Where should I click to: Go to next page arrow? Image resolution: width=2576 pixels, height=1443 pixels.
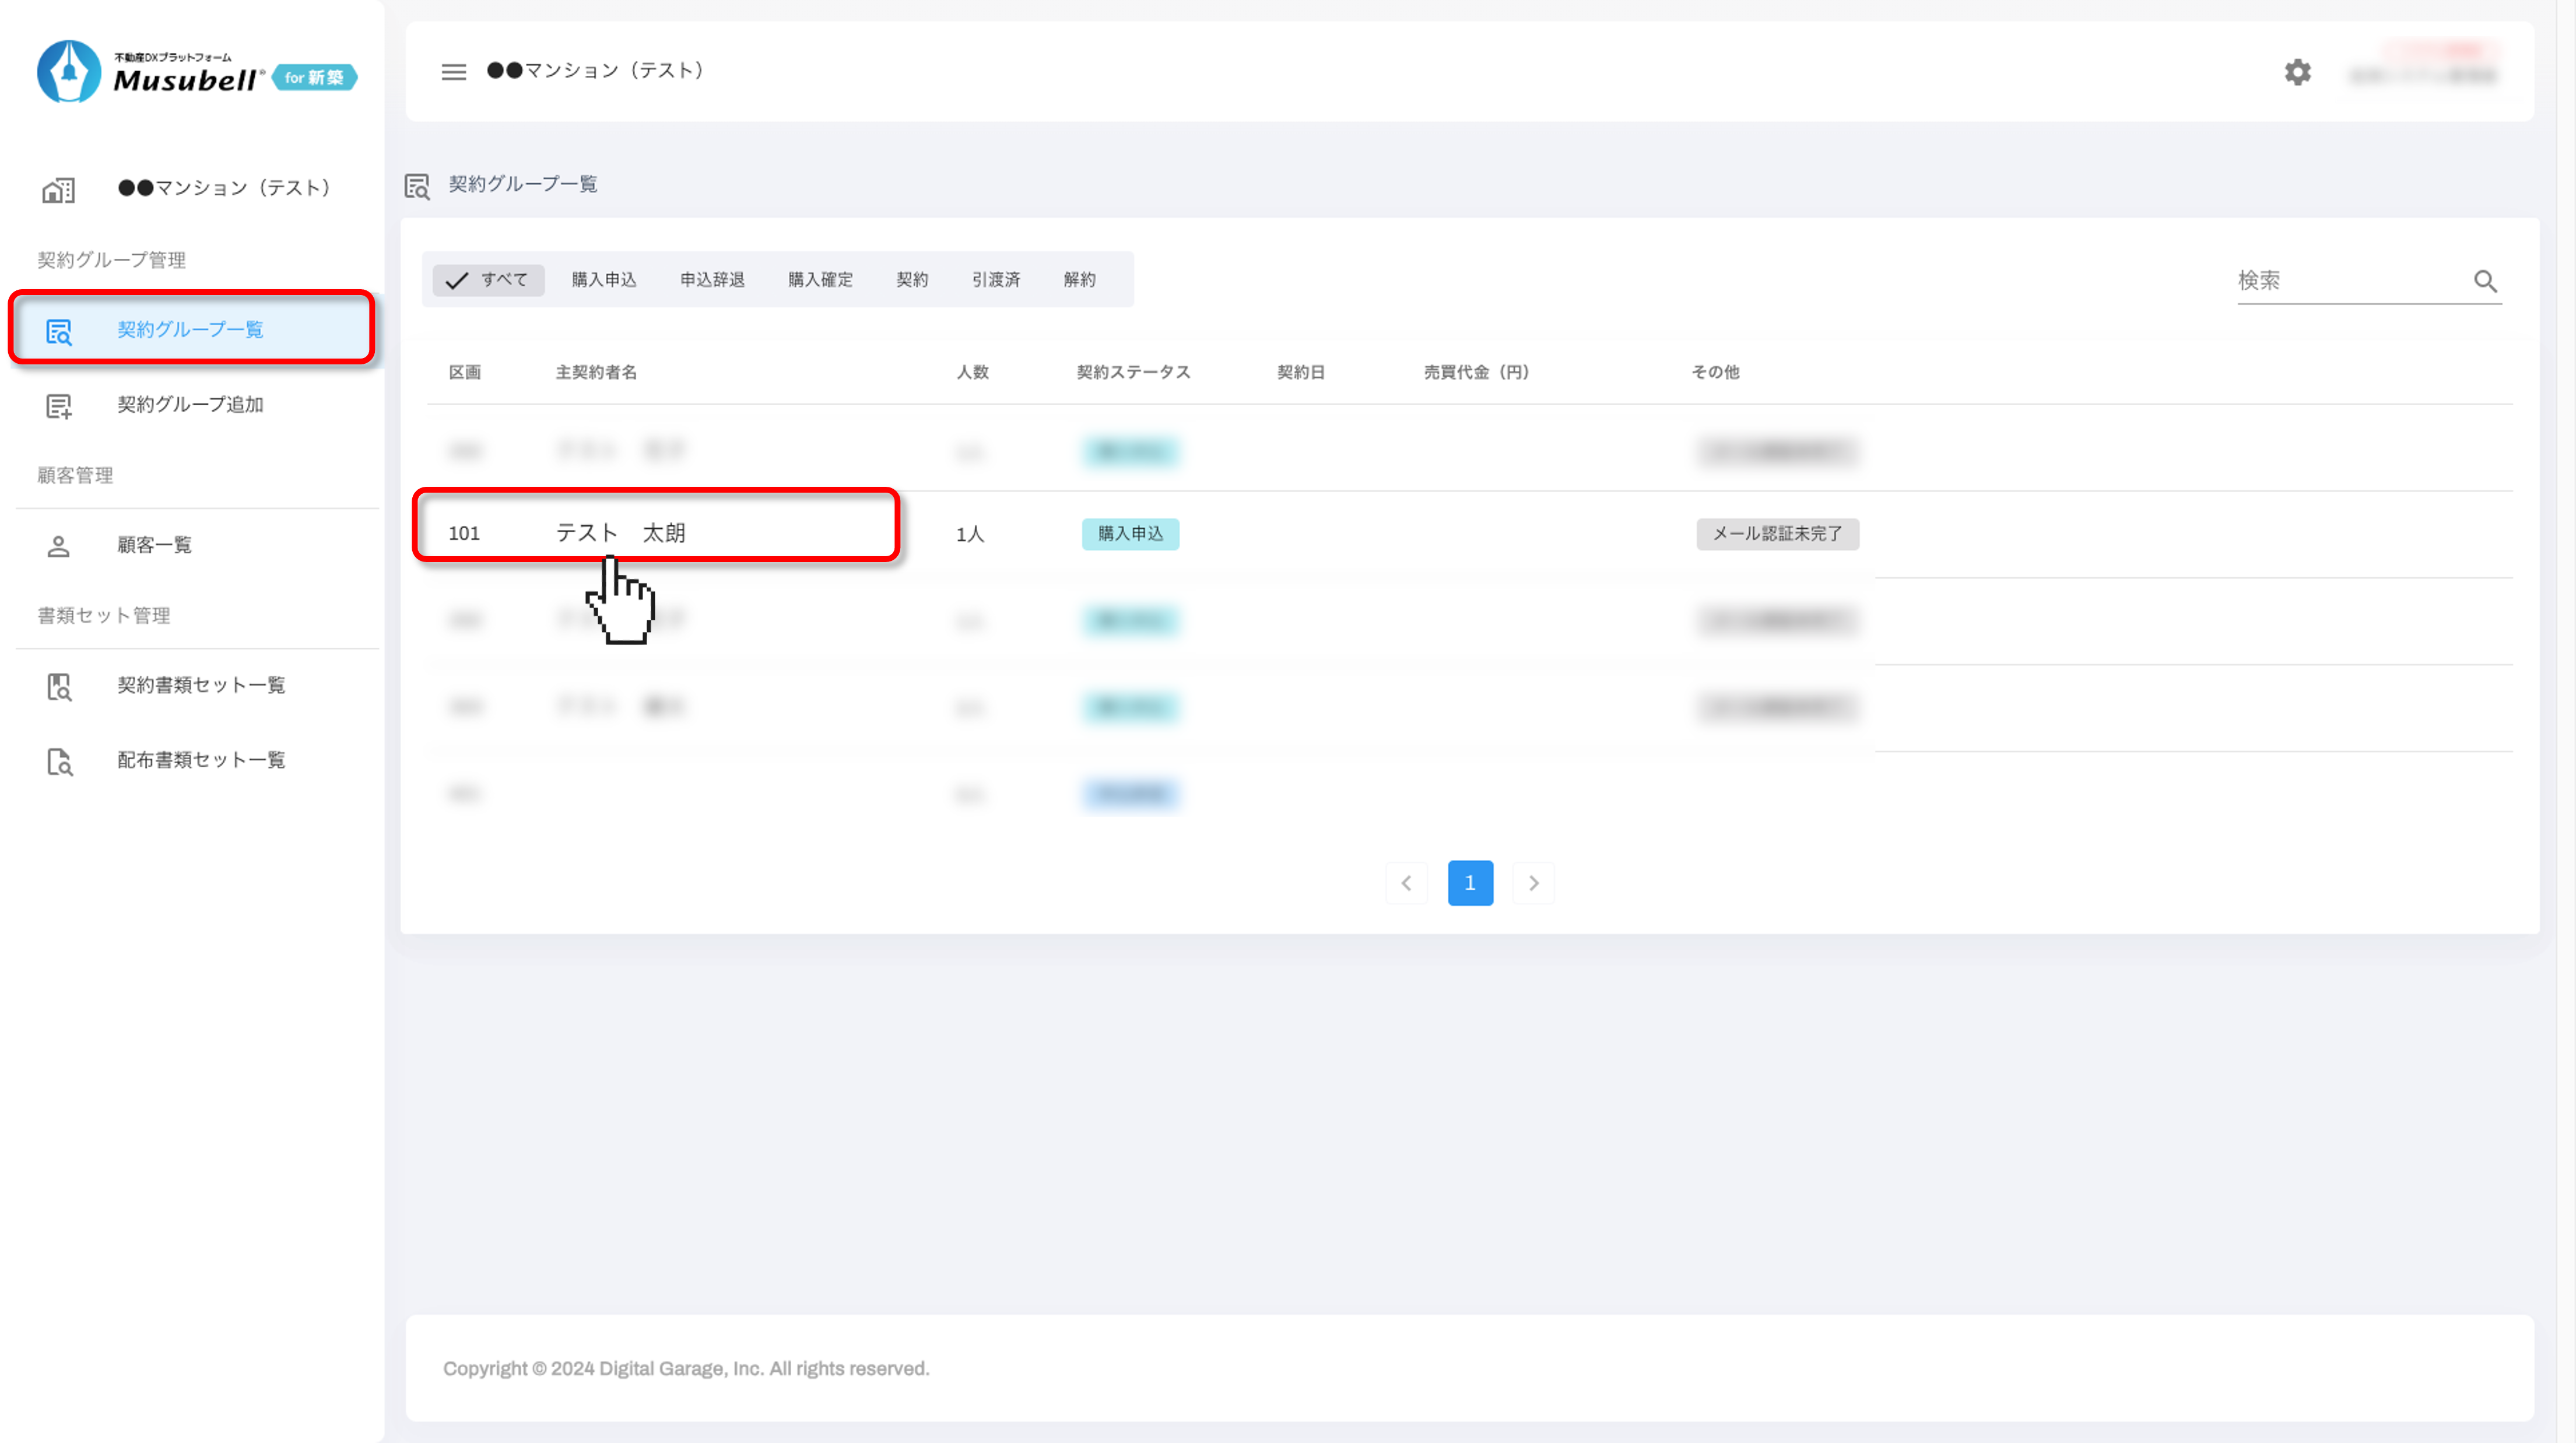click(x=1533, y=883)
